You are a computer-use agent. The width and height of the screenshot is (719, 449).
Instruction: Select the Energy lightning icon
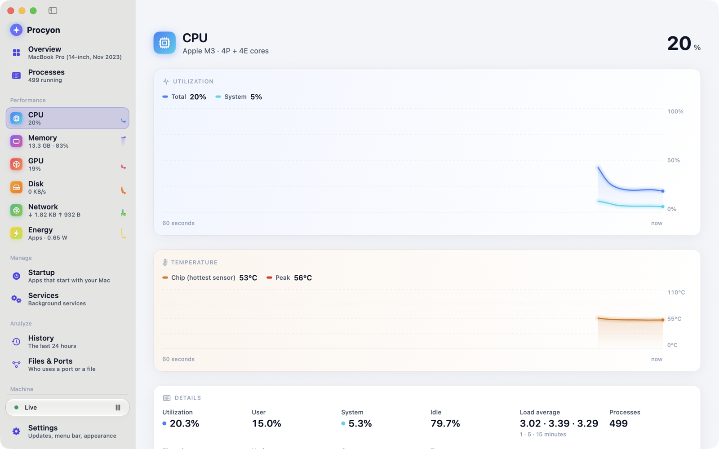click(16, 233)
